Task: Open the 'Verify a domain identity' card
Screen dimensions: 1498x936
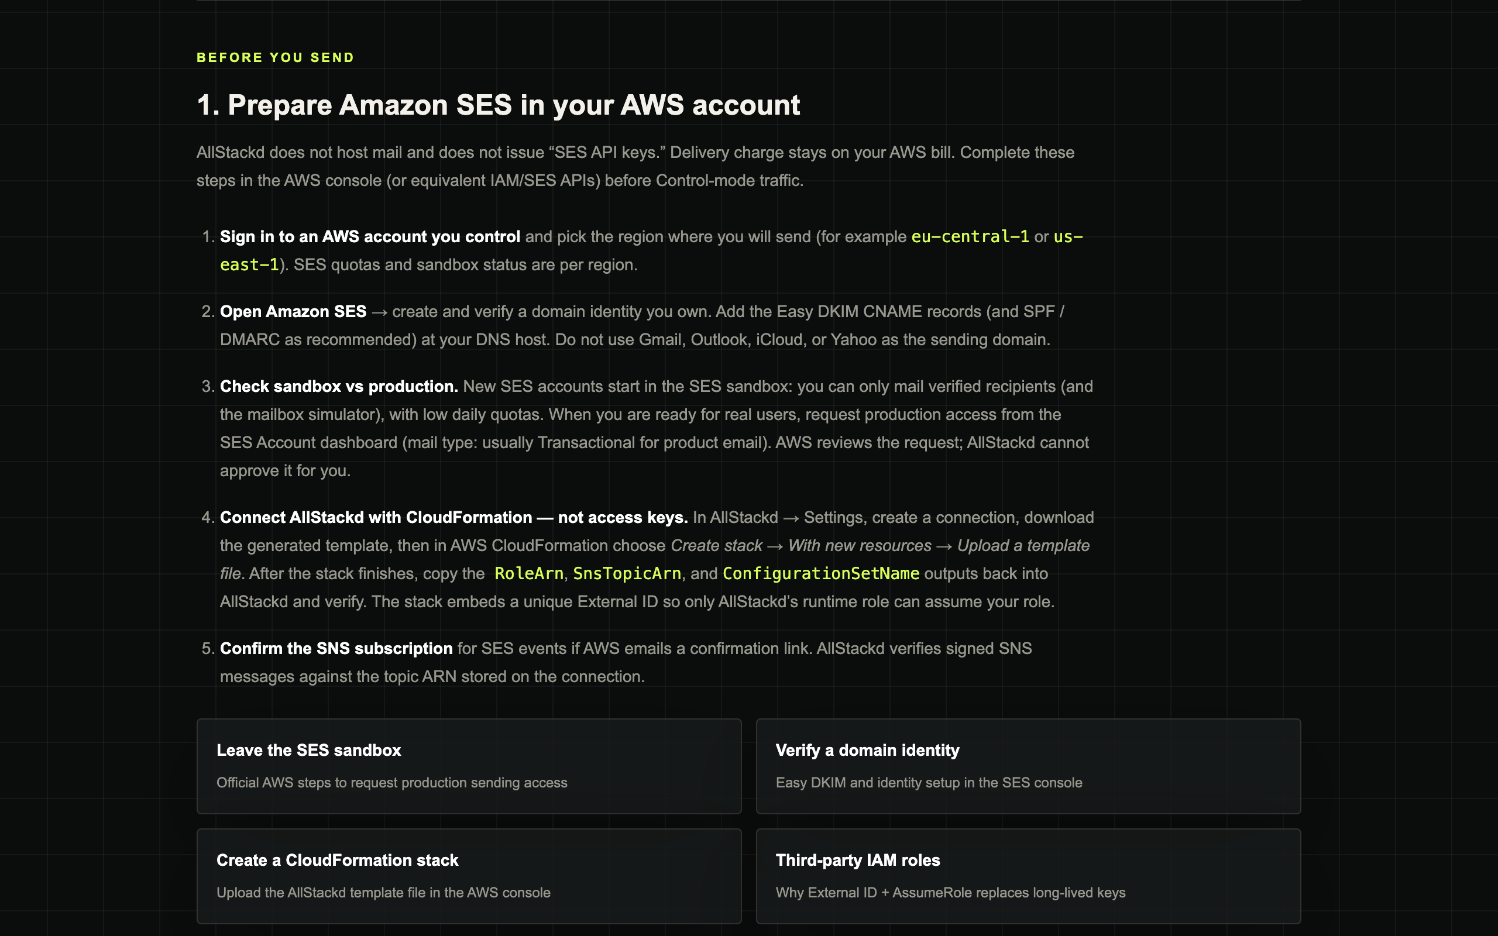Action: (1028, 766)
